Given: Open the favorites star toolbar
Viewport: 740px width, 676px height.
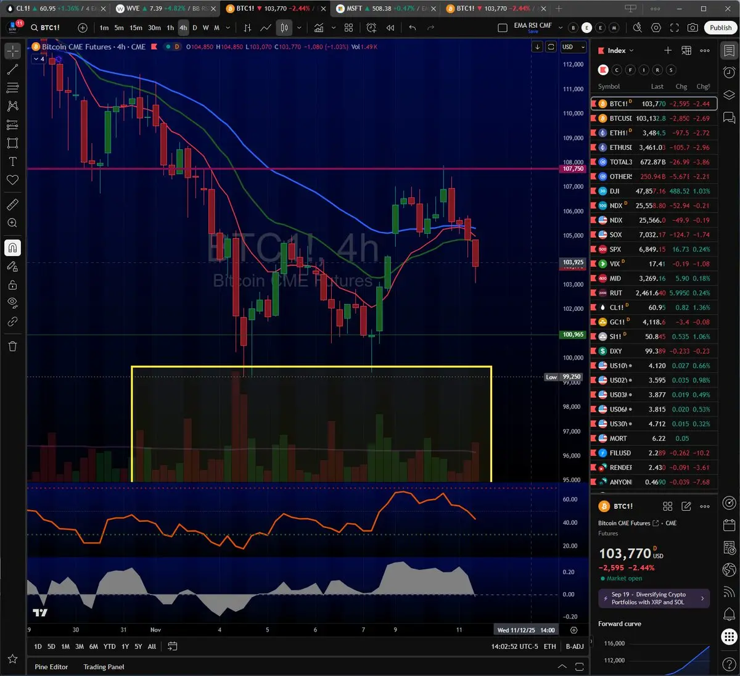Looking at the screenshot, I should point(12,659).
